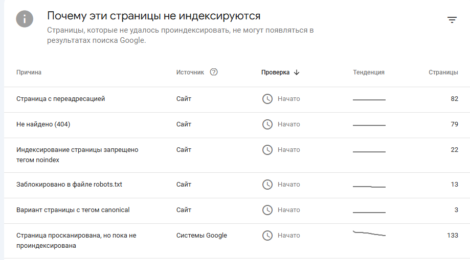Open Индексирование страницы запрещено тегом noindex
Viewport: 470px width, 260px height.
tap(77, 155)
